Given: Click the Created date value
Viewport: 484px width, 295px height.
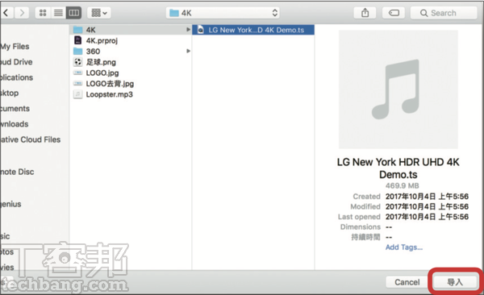Looking at the screenshot, I should click(x=427, y=196).
